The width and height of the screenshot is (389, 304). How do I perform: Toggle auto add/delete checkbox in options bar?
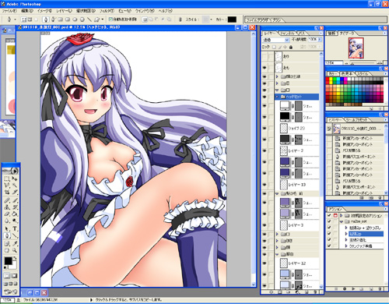click(x=110, y=19)
